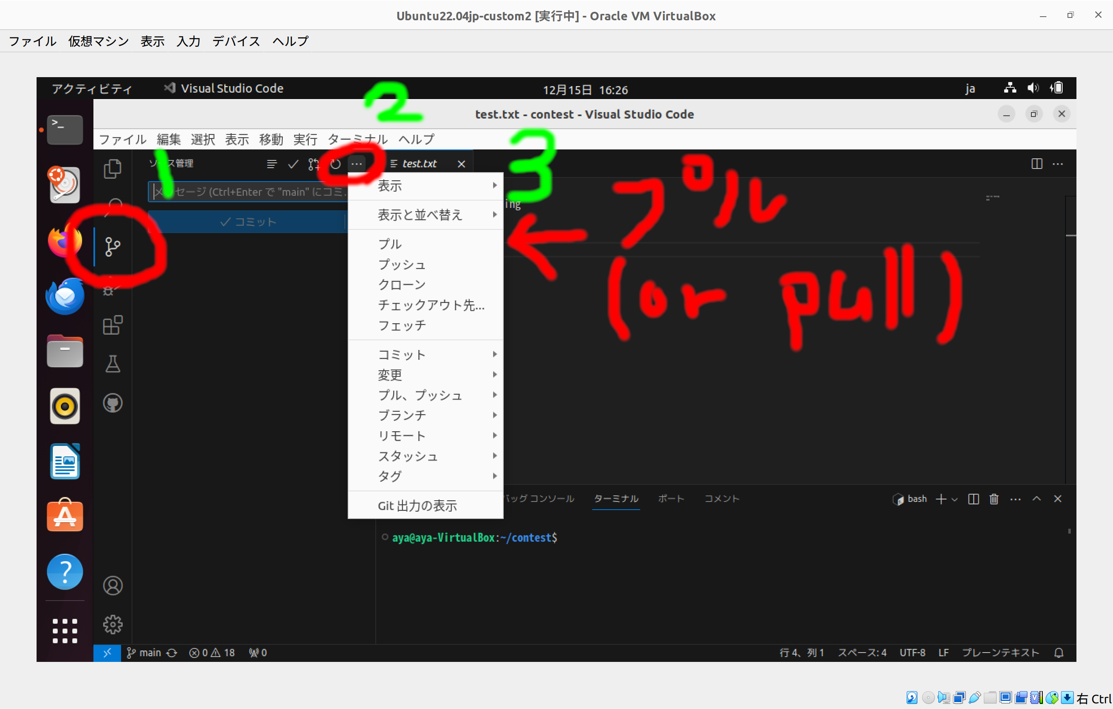The width and height of the screenshot is (1113, 709).
Task: Open launch profile dropdown next to plus
Action: 955,499
